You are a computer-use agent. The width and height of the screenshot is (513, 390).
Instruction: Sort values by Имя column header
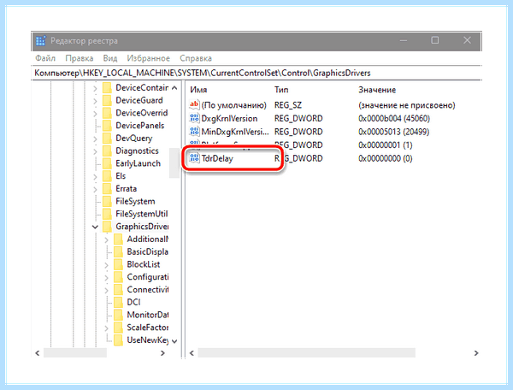(x=198, y=90)
